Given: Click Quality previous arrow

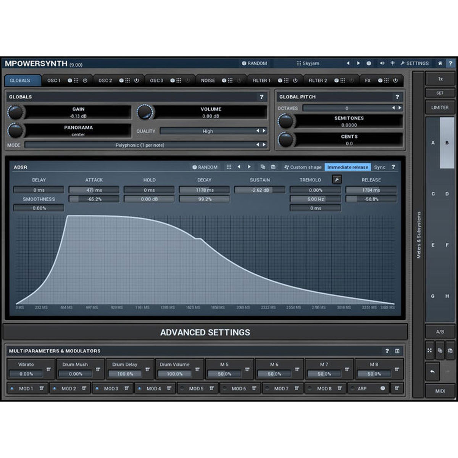Looking at the screenshot, I should (258, 131).
